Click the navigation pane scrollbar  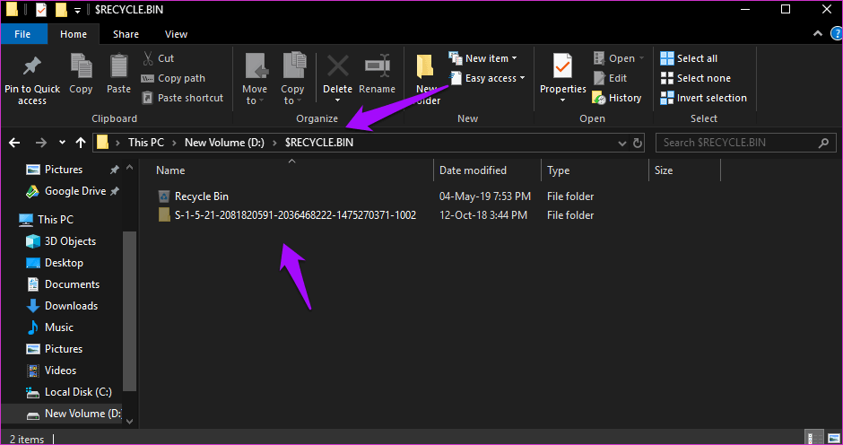coord(129,311)
